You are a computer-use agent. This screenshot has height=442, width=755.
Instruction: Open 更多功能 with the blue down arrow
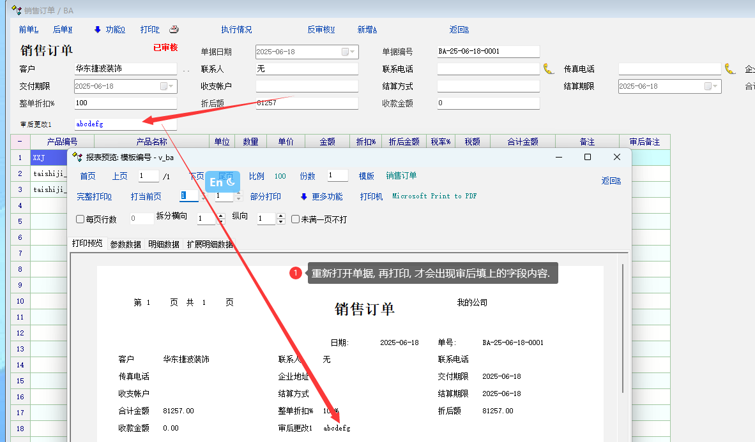click(321, 196)
